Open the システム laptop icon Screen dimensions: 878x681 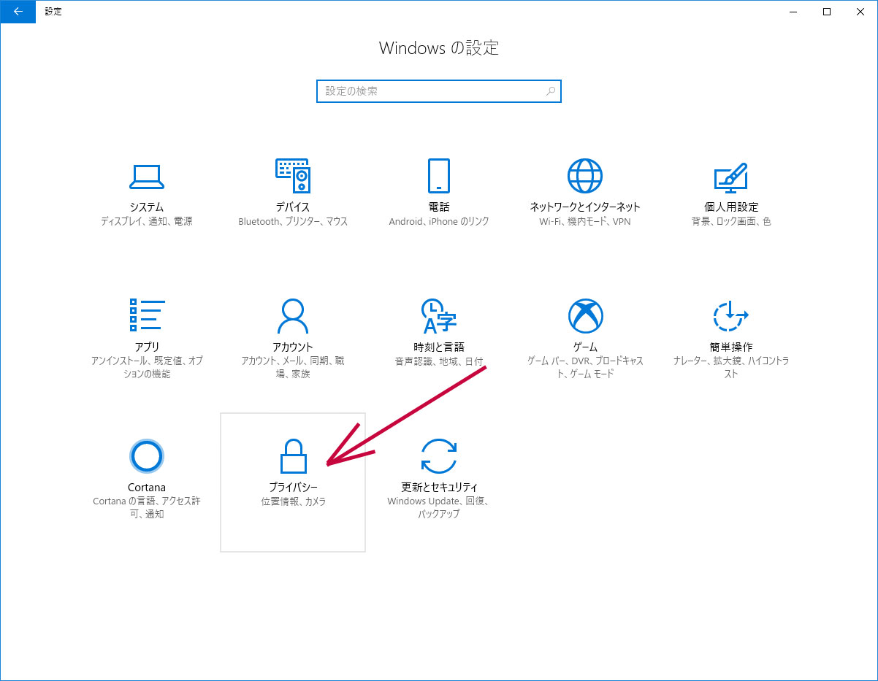click(147, 175)
